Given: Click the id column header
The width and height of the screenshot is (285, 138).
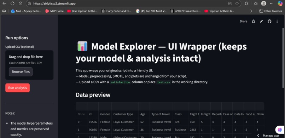Looking at the screenshot, I should click(x=93, y=114).
